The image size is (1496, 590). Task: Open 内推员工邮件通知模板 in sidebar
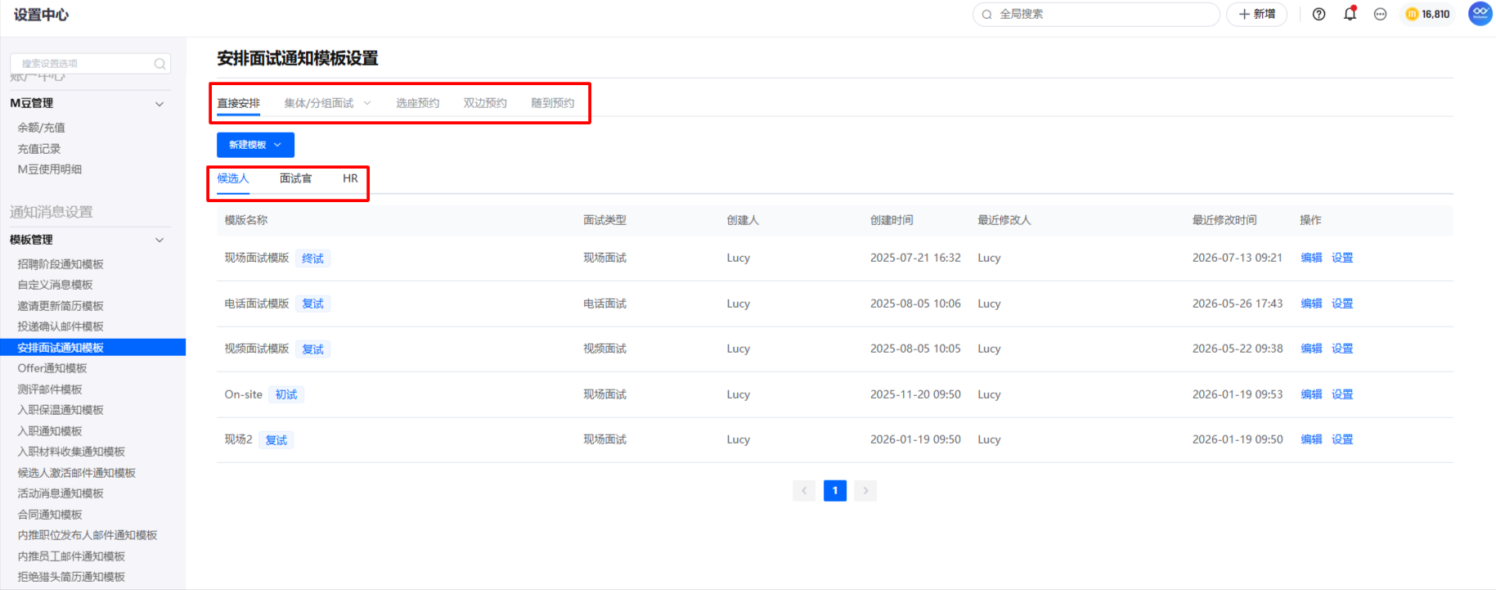click(71, 556)
